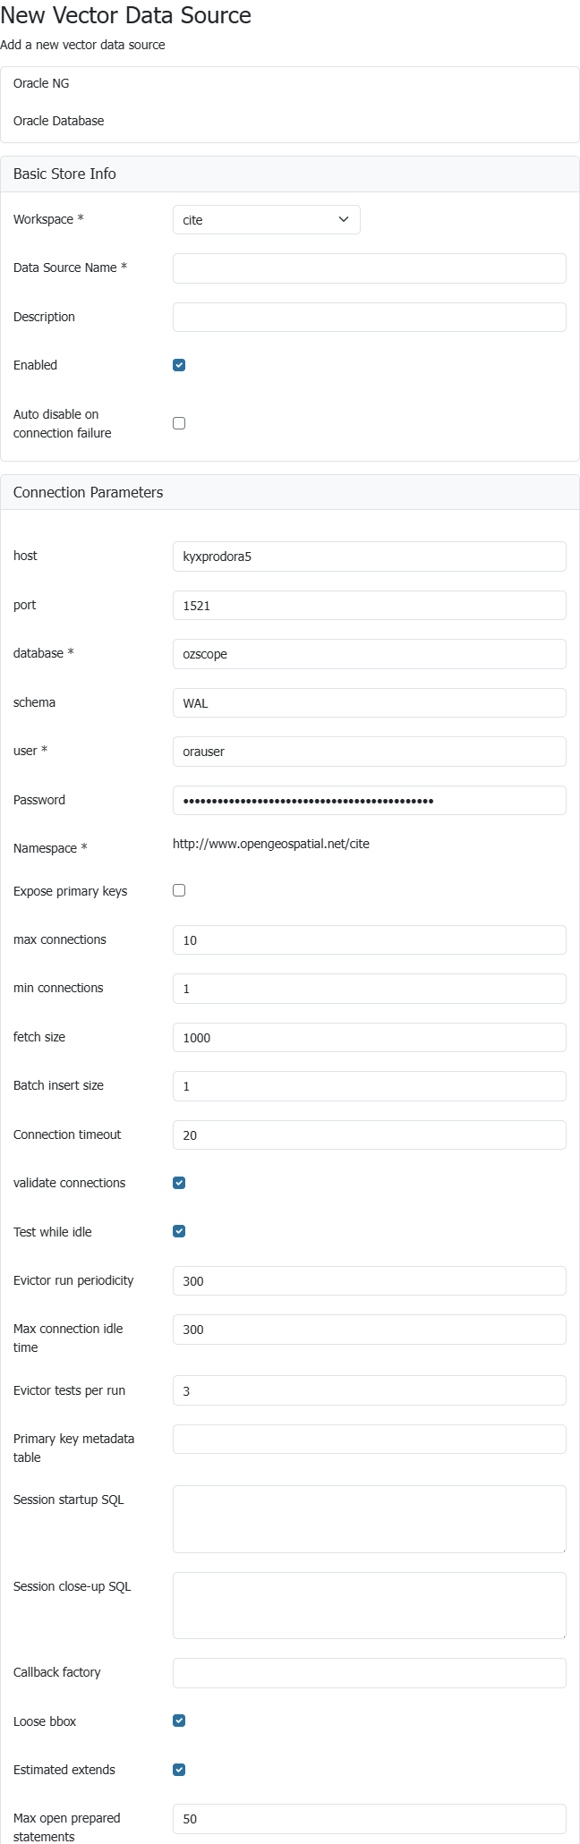580x1844 pixels.
Task: Click the schema field containing WAL
Action: (x=369, y=703)
